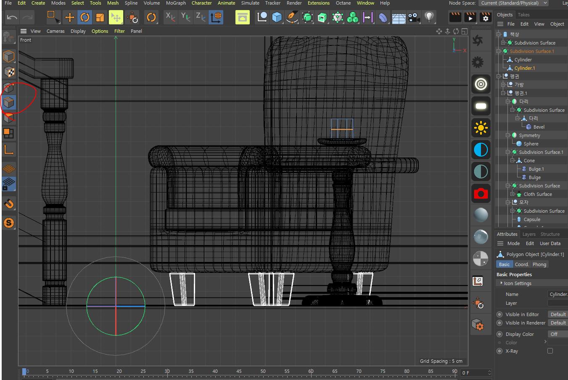568x380 pixels.
Task: Open Attributes Mode menu
Action: click(513, 243)
